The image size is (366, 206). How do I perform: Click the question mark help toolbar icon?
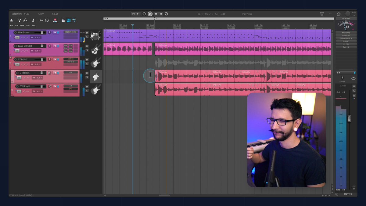tap(20, 20)
